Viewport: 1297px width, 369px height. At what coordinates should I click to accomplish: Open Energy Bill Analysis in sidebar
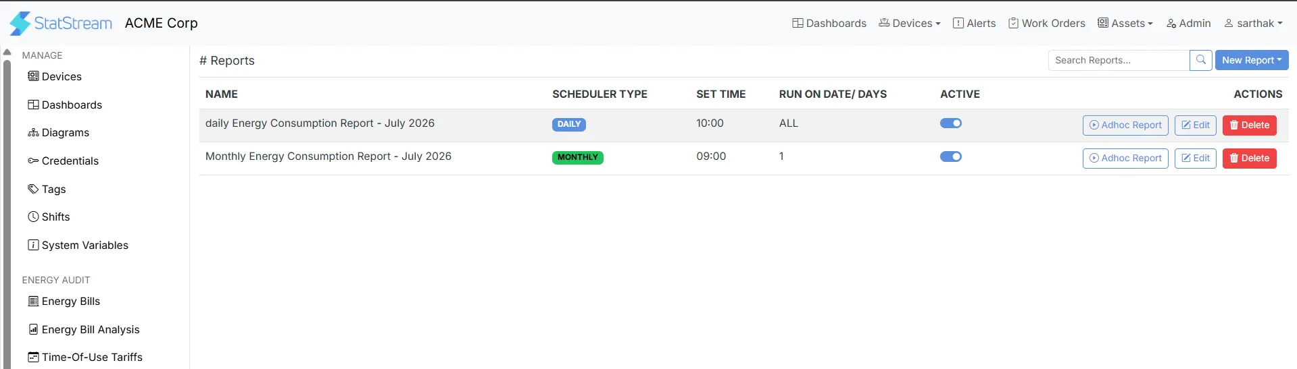(84, 329)
